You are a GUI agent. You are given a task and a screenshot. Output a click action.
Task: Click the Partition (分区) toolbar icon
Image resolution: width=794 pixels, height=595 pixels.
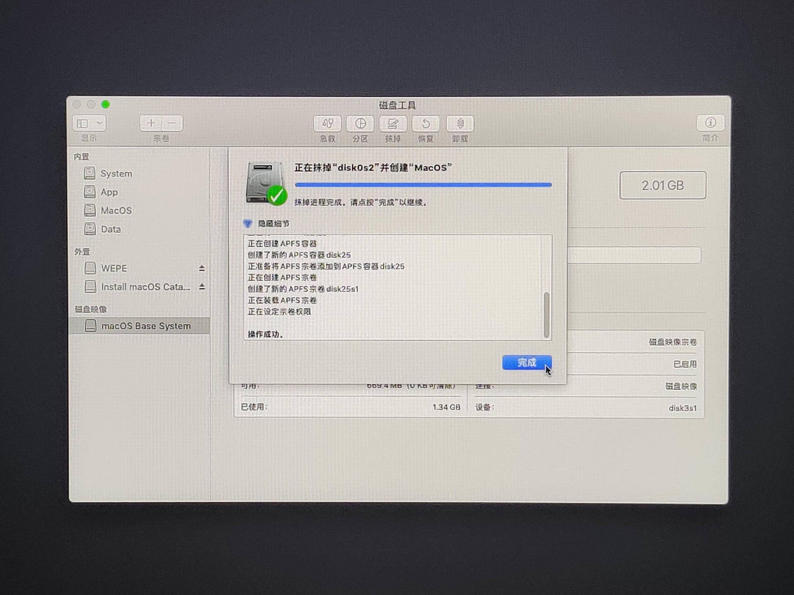coord(360,124)
